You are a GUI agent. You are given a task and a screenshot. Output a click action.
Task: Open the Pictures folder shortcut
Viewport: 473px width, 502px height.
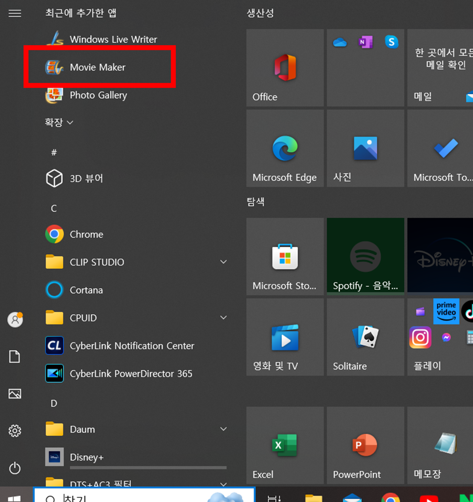pos(15,394)
